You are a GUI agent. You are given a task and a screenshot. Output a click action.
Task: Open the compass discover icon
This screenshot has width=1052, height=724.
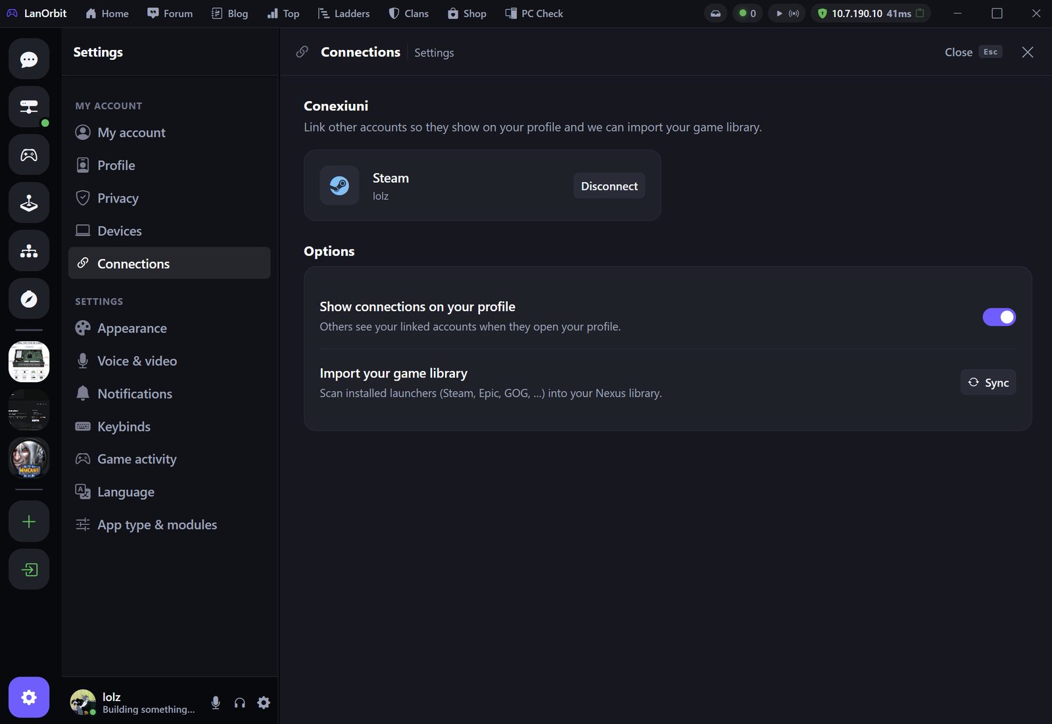(29, 299)
